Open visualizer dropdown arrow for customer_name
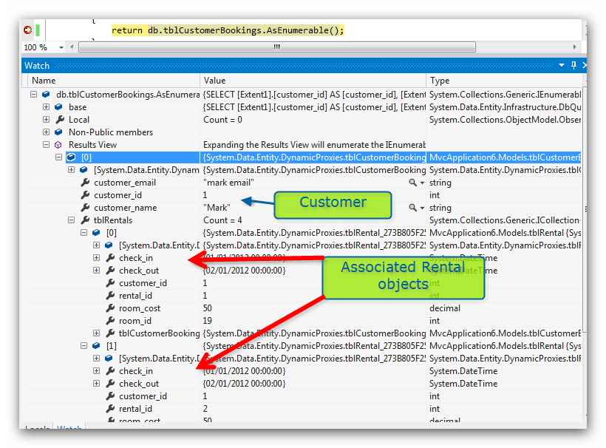This screenshot has height=448, width=606. [422, 208]
